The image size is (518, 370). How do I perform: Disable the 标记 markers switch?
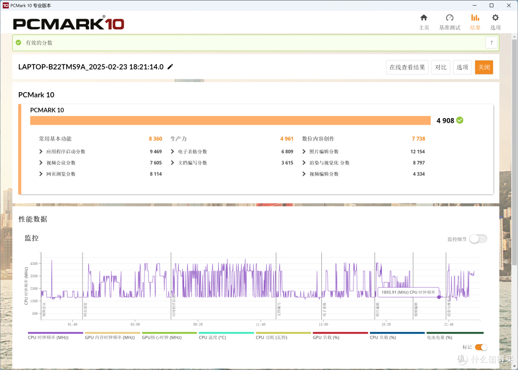point(481,347)
